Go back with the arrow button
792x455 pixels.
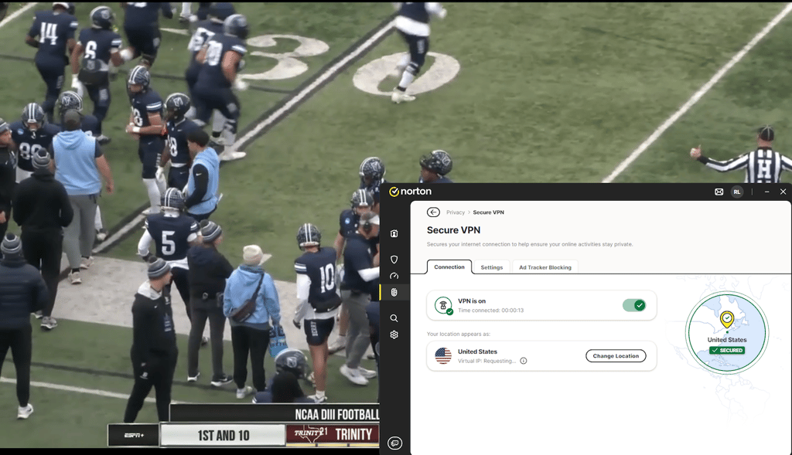coord(433,212)
